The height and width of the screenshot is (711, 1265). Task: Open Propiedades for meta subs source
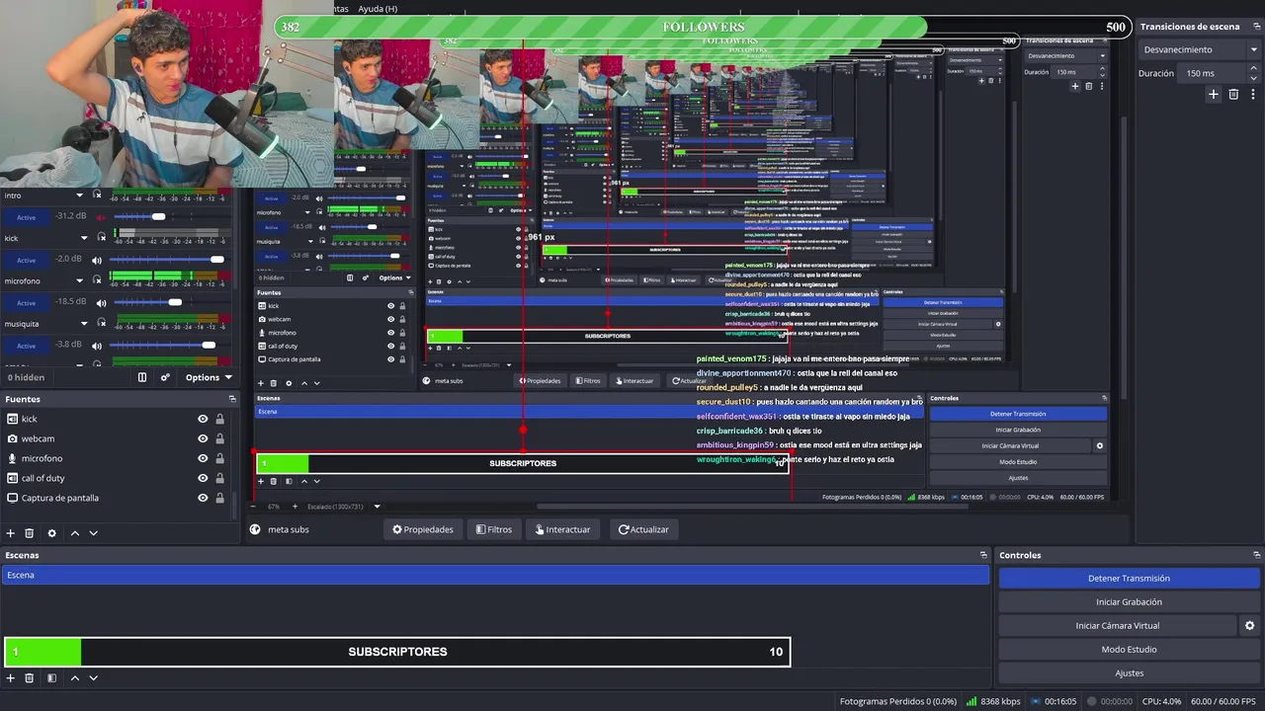coord(423,529)
